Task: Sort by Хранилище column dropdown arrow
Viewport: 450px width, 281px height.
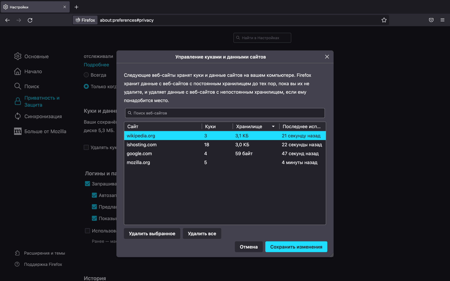Action: tap(273, 126)
